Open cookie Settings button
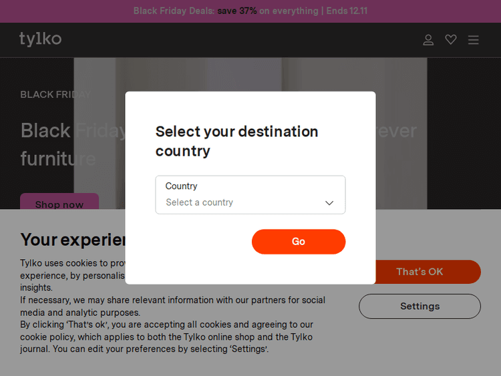 click(x=420, y=307)
